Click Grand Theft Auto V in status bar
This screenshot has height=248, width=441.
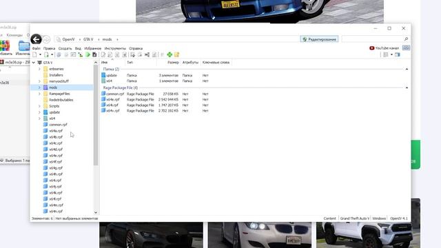pyautogui.click(x=354, y=218)
